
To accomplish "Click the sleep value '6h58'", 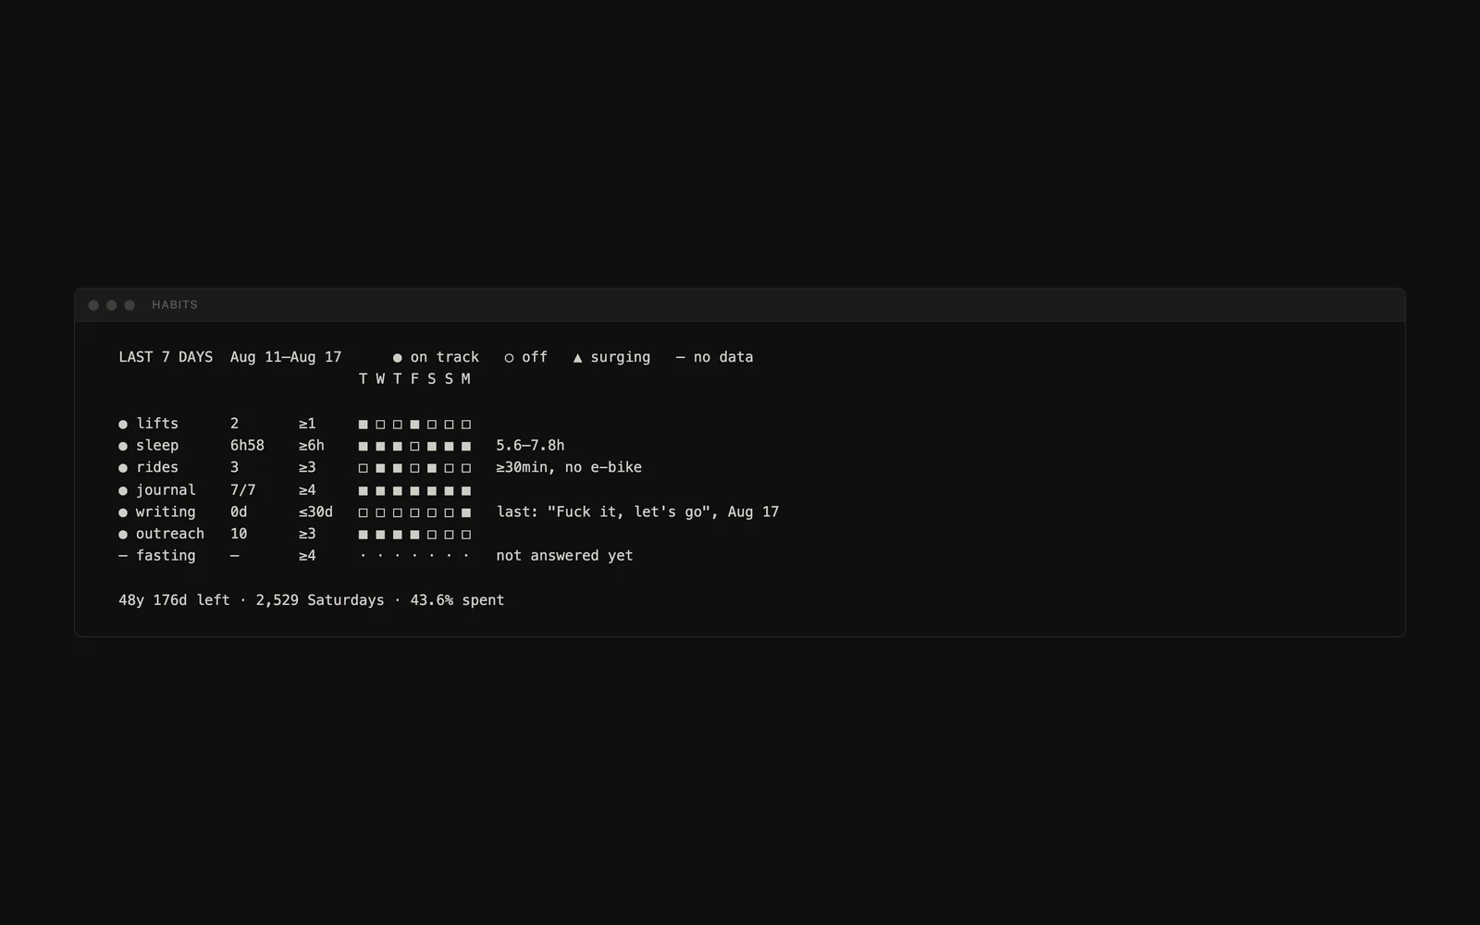I will click(247, 446).
